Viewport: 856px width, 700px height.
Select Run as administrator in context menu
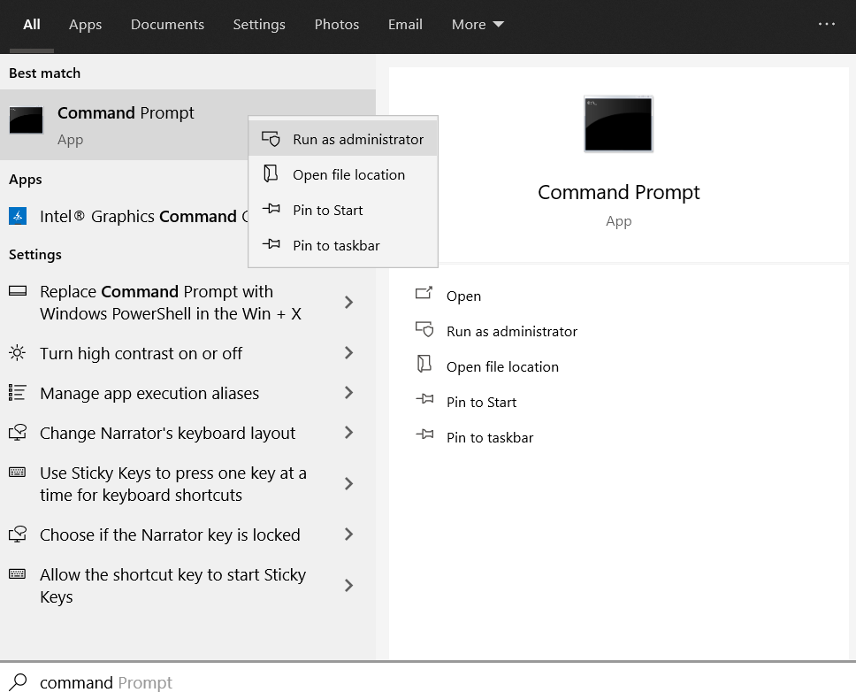coord(357,139)
